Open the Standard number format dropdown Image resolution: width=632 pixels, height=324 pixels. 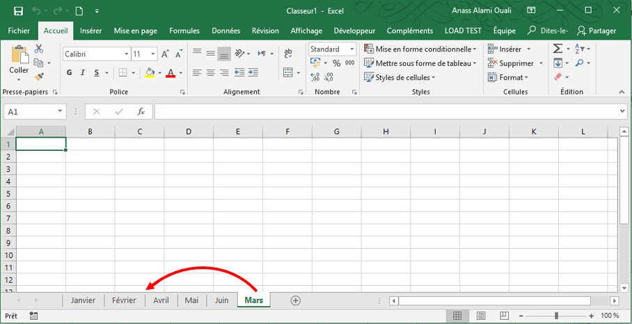(332, 49)
